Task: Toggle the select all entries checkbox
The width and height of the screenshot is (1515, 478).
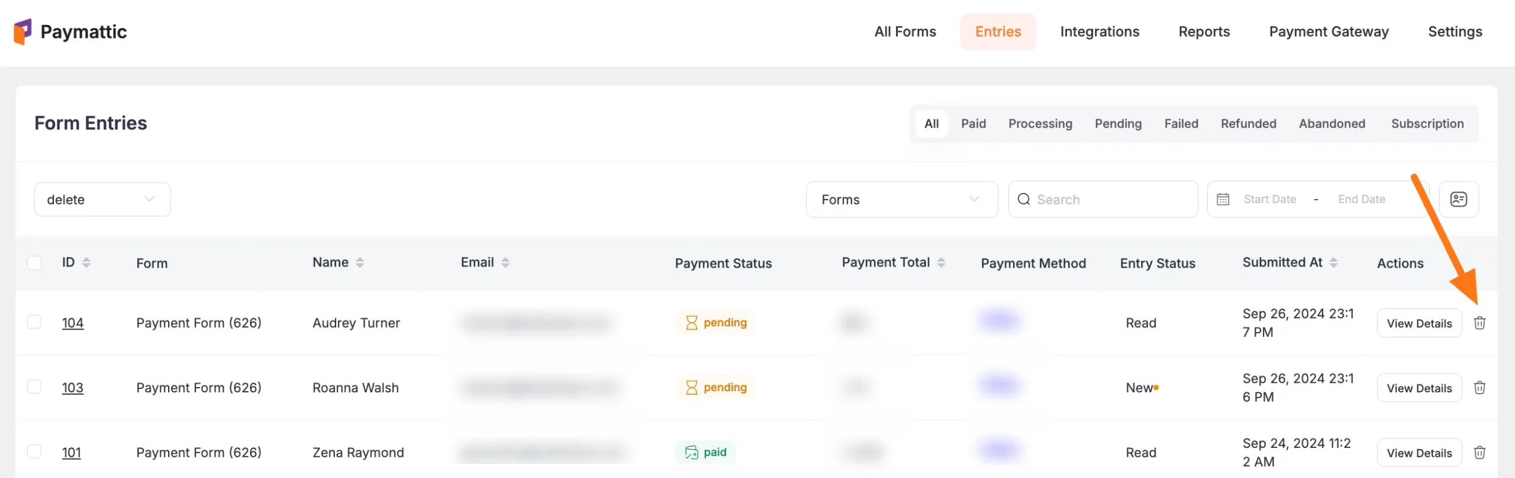Action: (34, 263)
